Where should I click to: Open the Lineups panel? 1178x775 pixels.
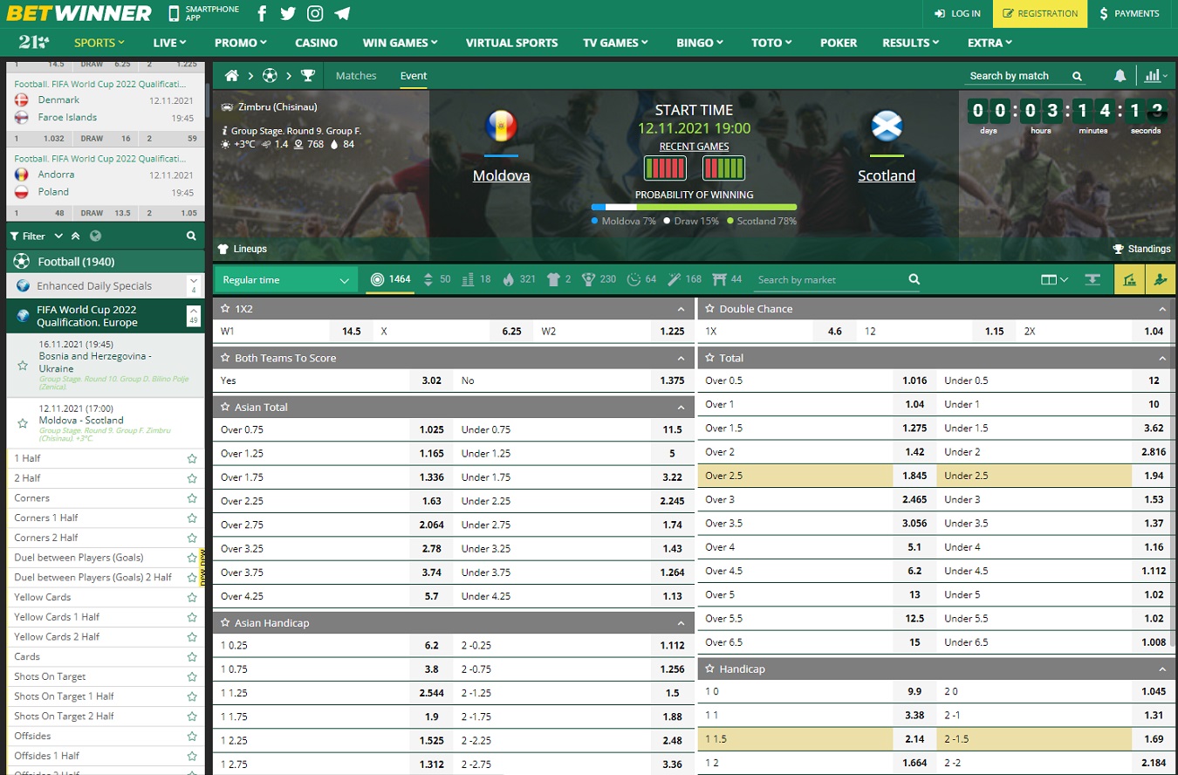(243, 249)
